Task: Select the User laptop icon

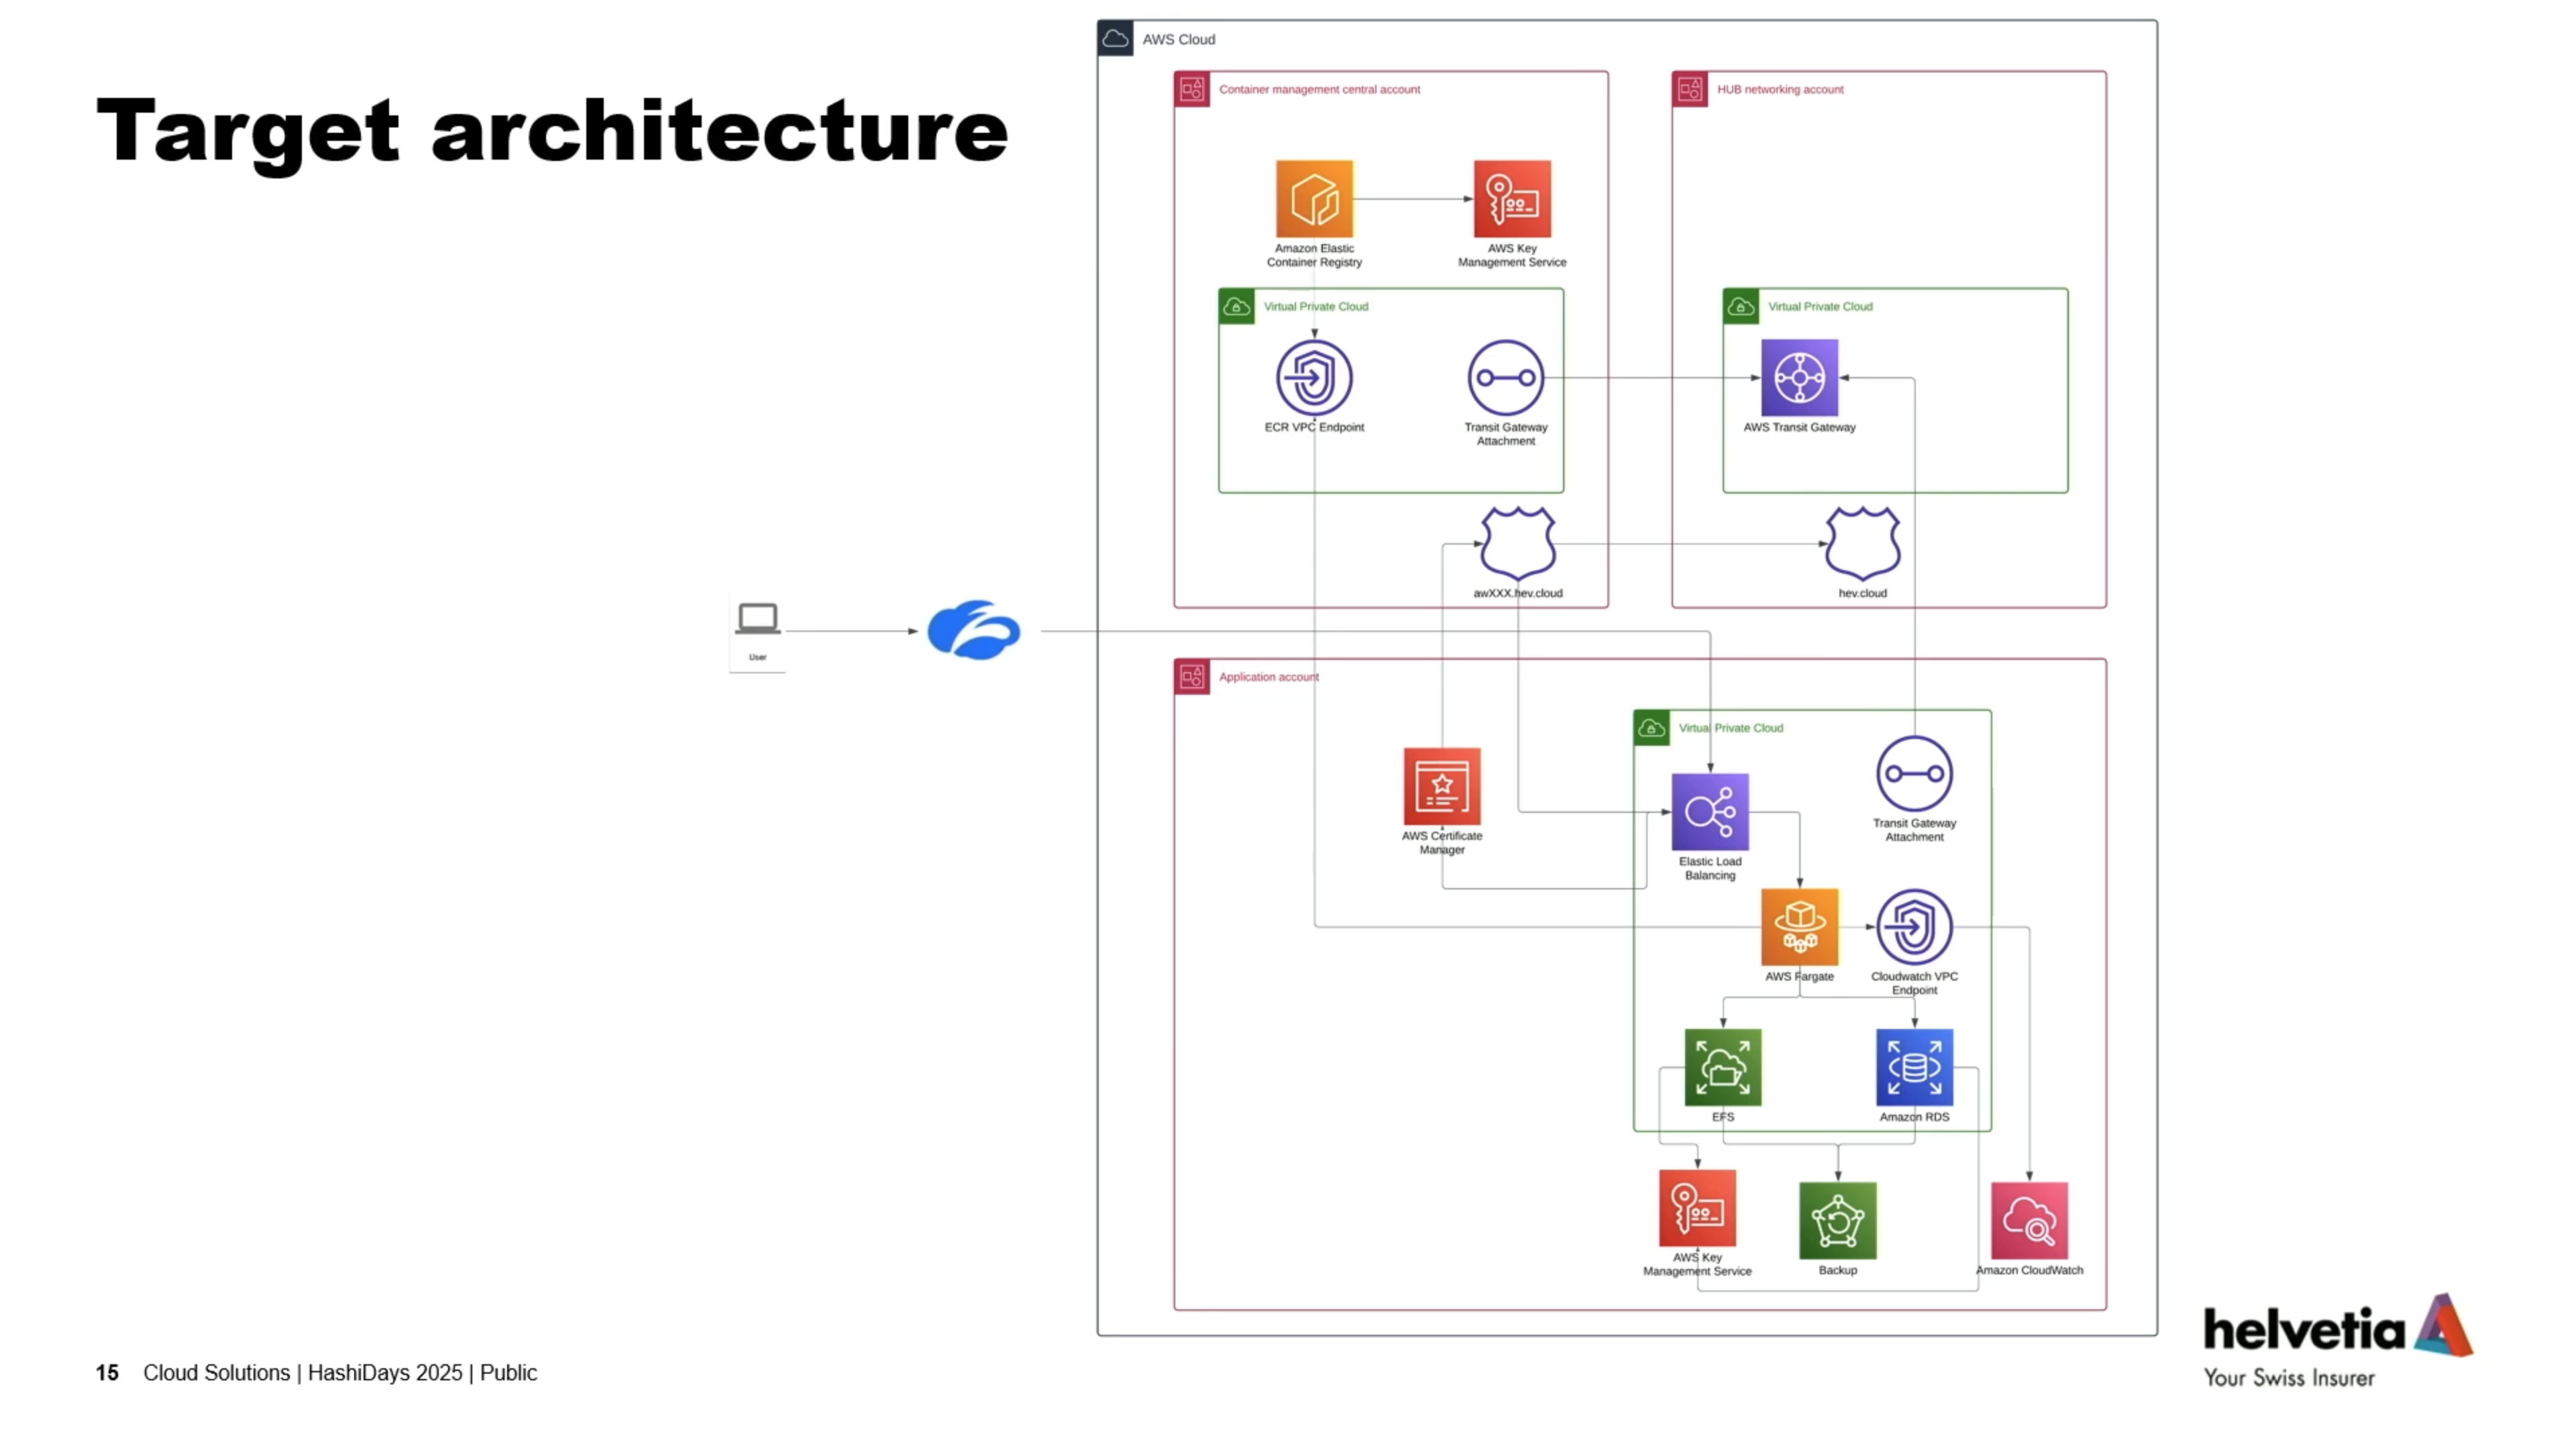Action: click(757, 618)
